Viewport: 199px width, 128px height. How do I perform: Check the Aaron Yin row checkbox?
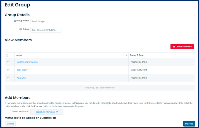8,78
